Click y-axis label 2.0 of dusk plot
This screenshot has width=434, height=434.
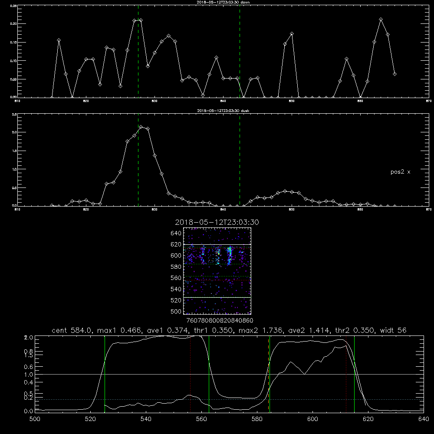15,132
